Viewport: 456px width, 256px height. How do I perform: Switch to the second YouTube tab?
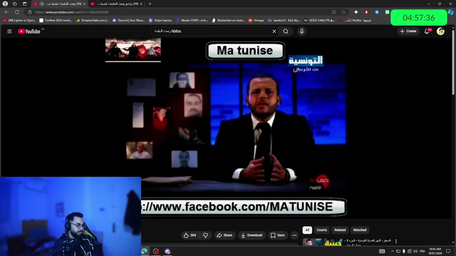tap(116, 4)
